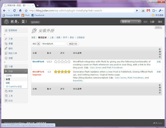
Task: Open the Gmail extension icon
Action: click(x=148, y=10)
